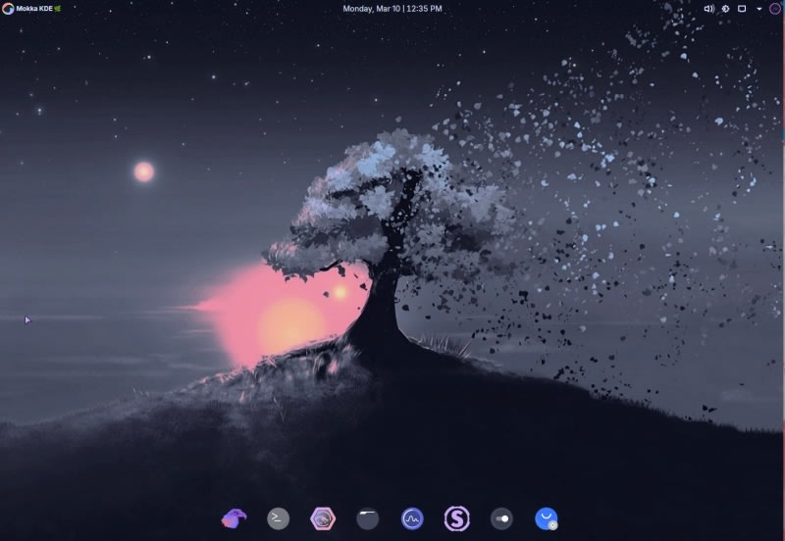Open the blue shopping bag software store
The height and width of the screenshot is (541, 785).
tap(547, 518)
